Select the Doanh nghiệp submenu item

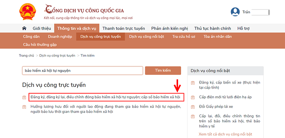[x=60, y=37]
